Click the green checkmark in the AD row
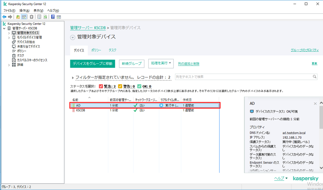323x190 pixels. point(135,106)
